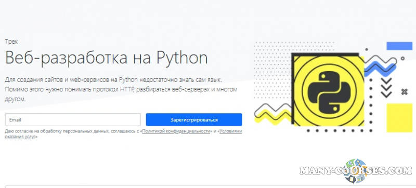
Task: Click the Email input field
Action: pos(73,119)
